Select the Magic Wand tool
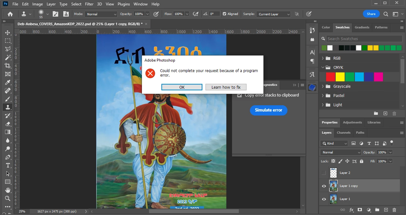The height and width of the screenshot is (215, 406). pos(8,57)
